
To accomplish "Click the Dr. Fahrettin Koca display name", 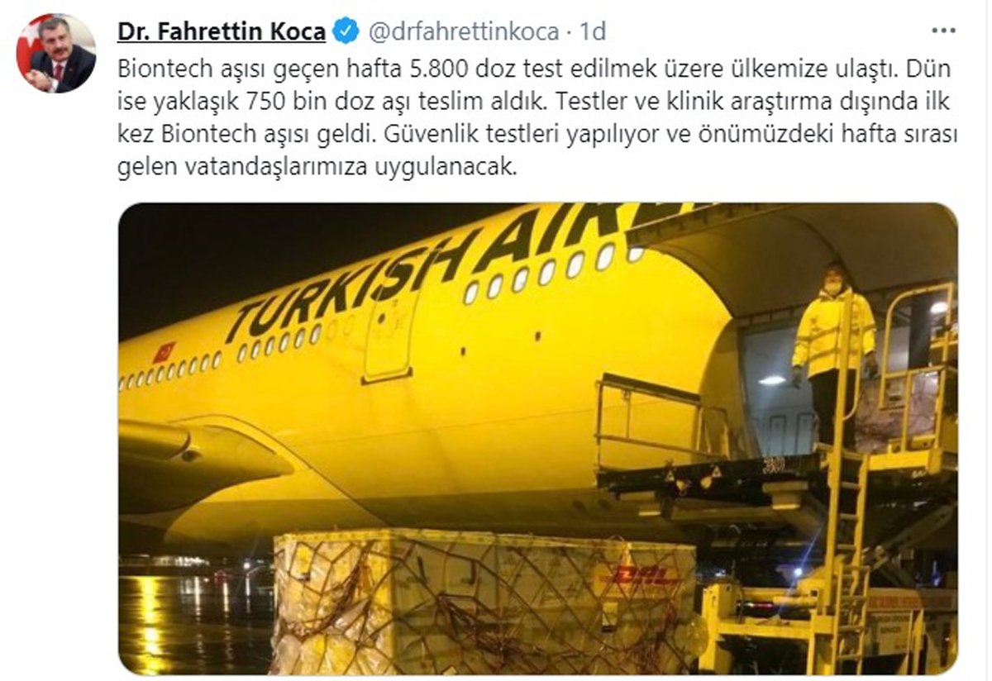I will [222, 31].
